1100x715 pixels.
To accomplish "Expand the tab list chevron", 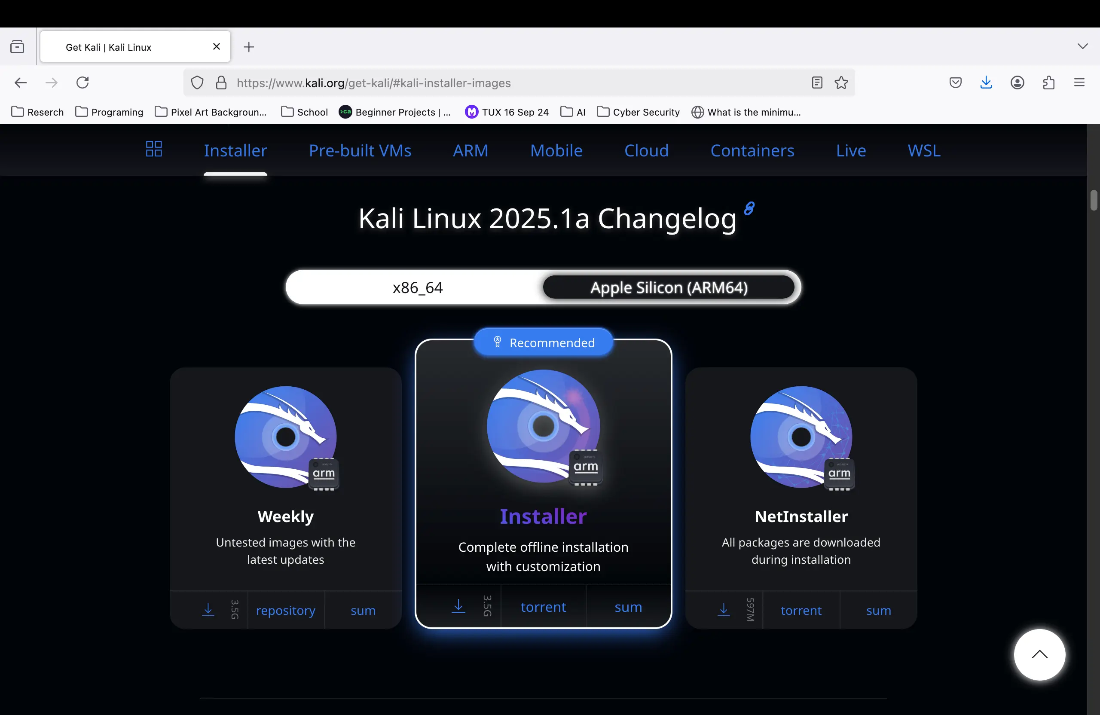I will (x=1082, y=46).
